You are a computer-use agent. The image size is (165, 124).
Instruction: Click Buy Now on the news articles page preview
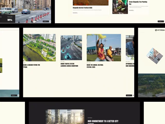[129, 95]
